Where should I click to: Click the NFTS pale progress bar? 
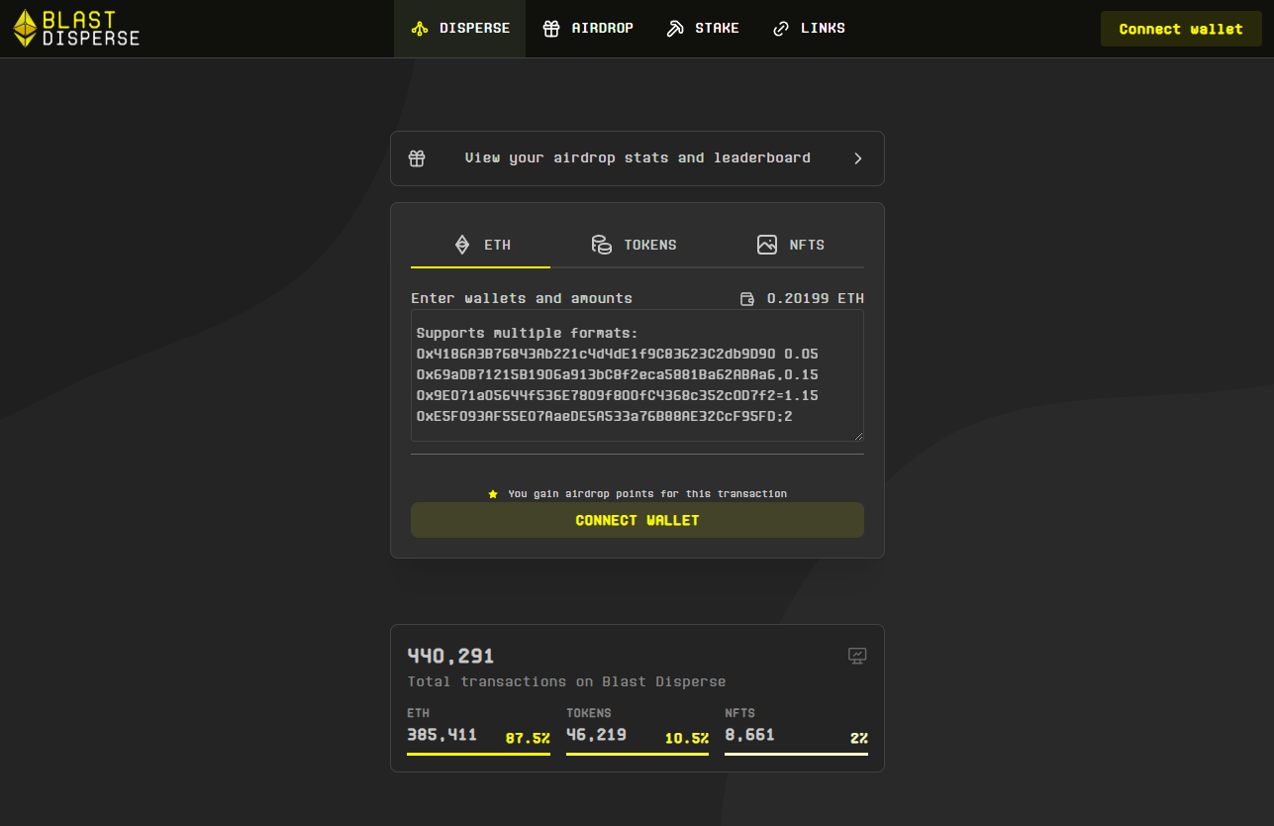tap(796, 754)
